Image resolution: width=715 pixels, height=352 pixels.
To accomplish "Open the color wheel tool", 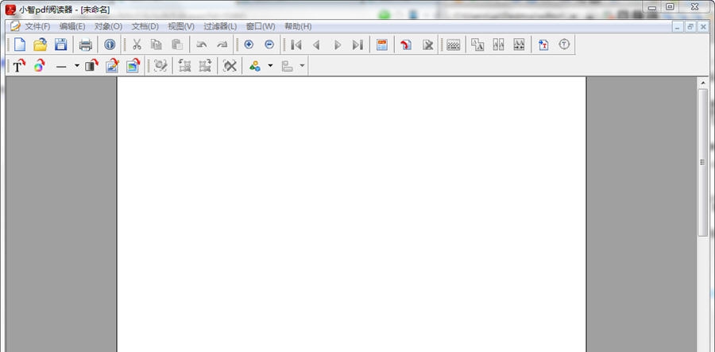I will click(x=39, y=66).
